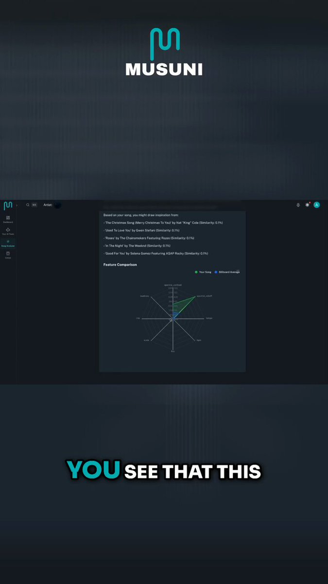Screen dimensions: 328x584
Task: Click the blue Billboard Average area in radar chart
Action: point(175,316)
